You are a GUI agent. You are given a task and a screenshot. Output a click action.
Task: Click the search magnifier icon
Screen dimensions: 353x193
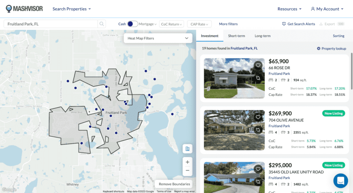point(101,24)
